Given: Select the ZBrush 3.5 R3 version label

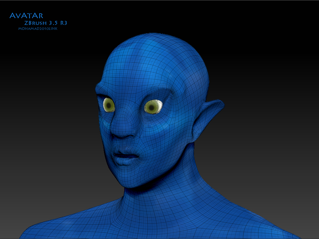Looking at the screenshot, I should click(x=46, y=23).
